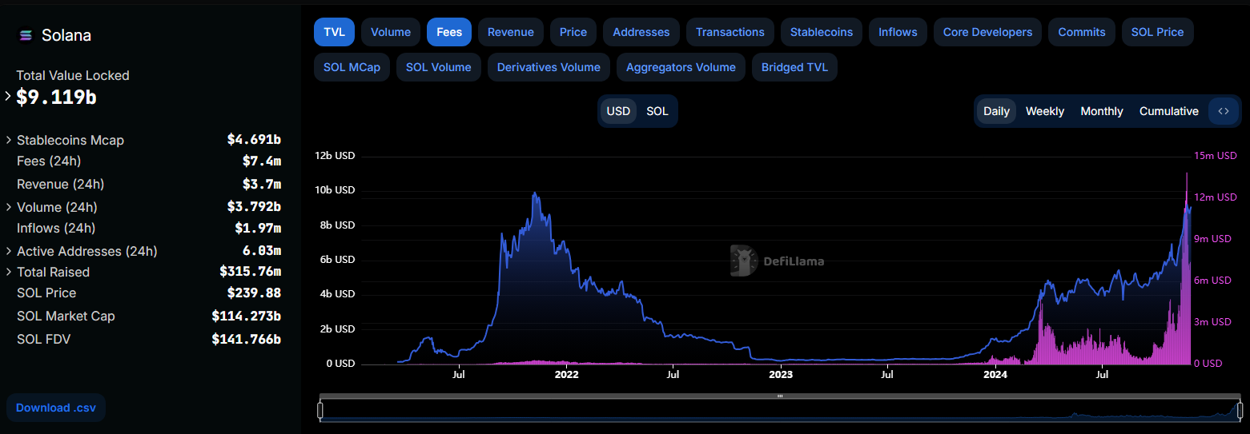Click the left handle of range slider
Image resolution: width=1250 pixels, height=434 pixels.
tap(320, 411)
